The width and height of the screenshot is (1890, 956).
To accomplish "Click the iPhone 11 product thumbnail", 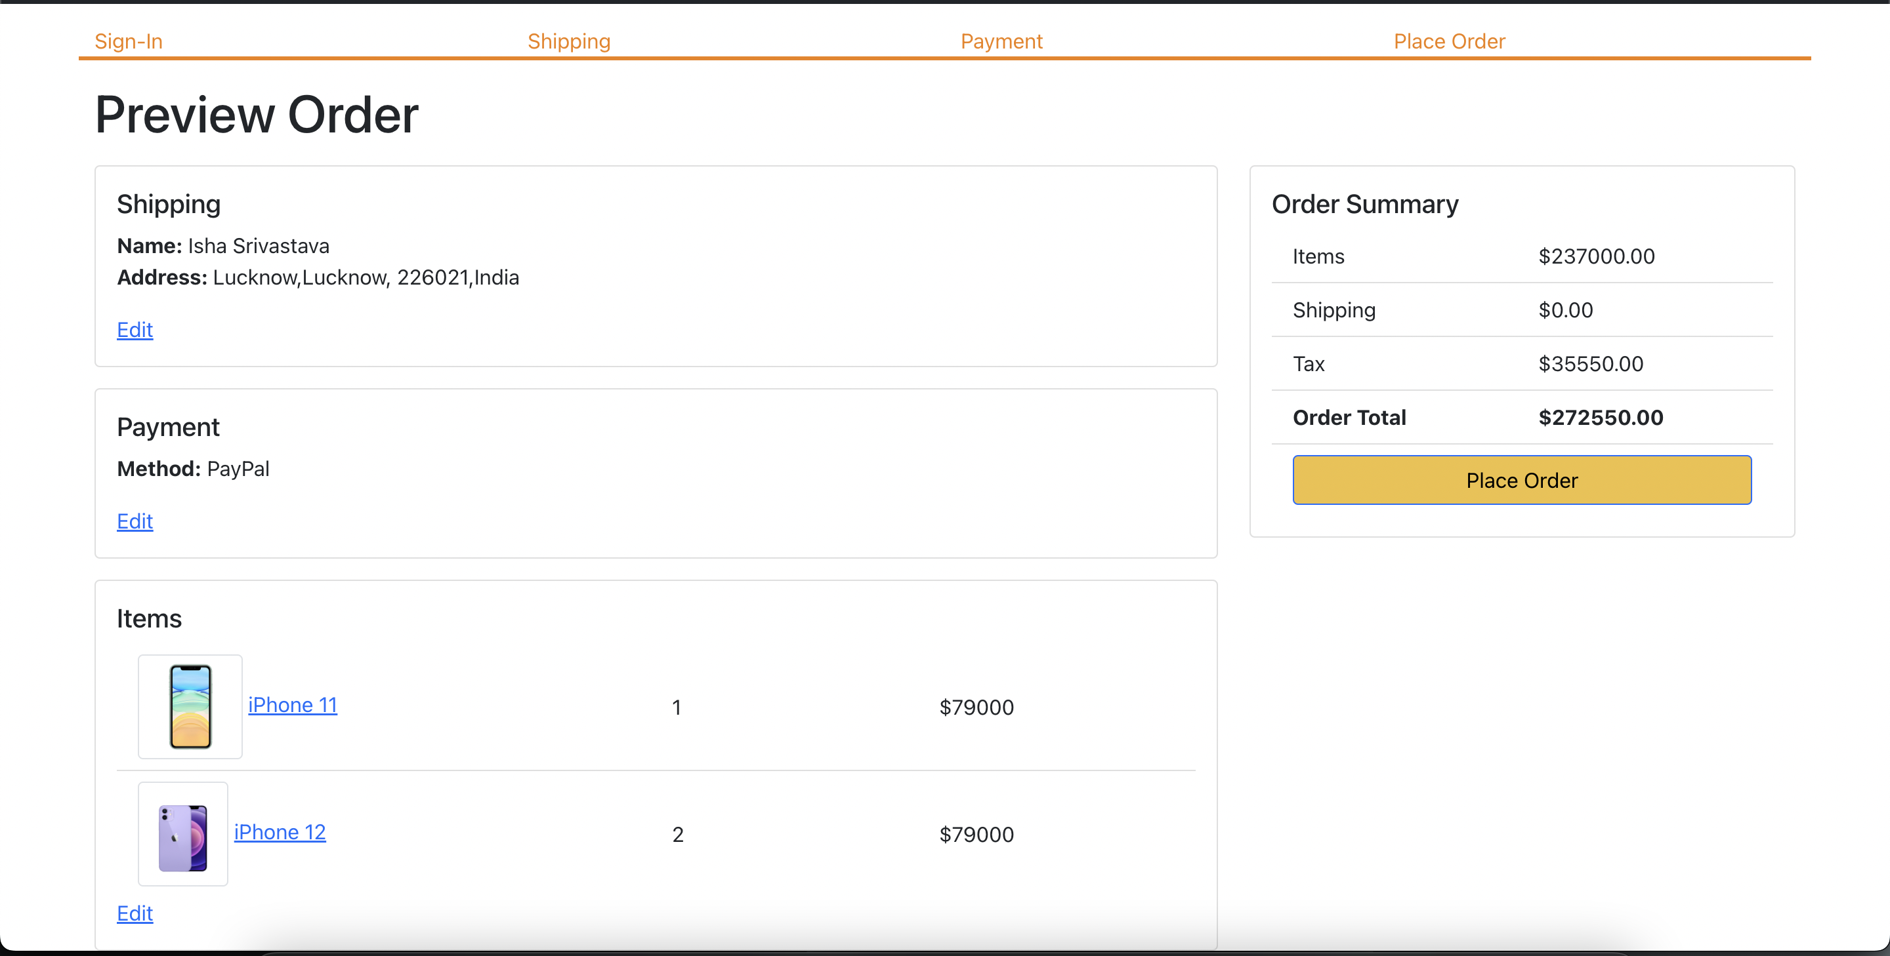I will tap(190, 706).
